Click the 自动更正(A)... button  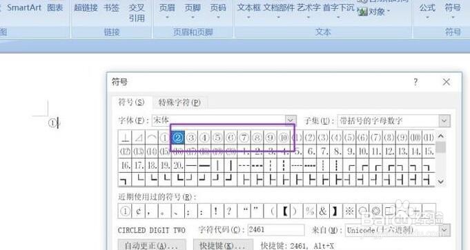(x=152, y=245)
